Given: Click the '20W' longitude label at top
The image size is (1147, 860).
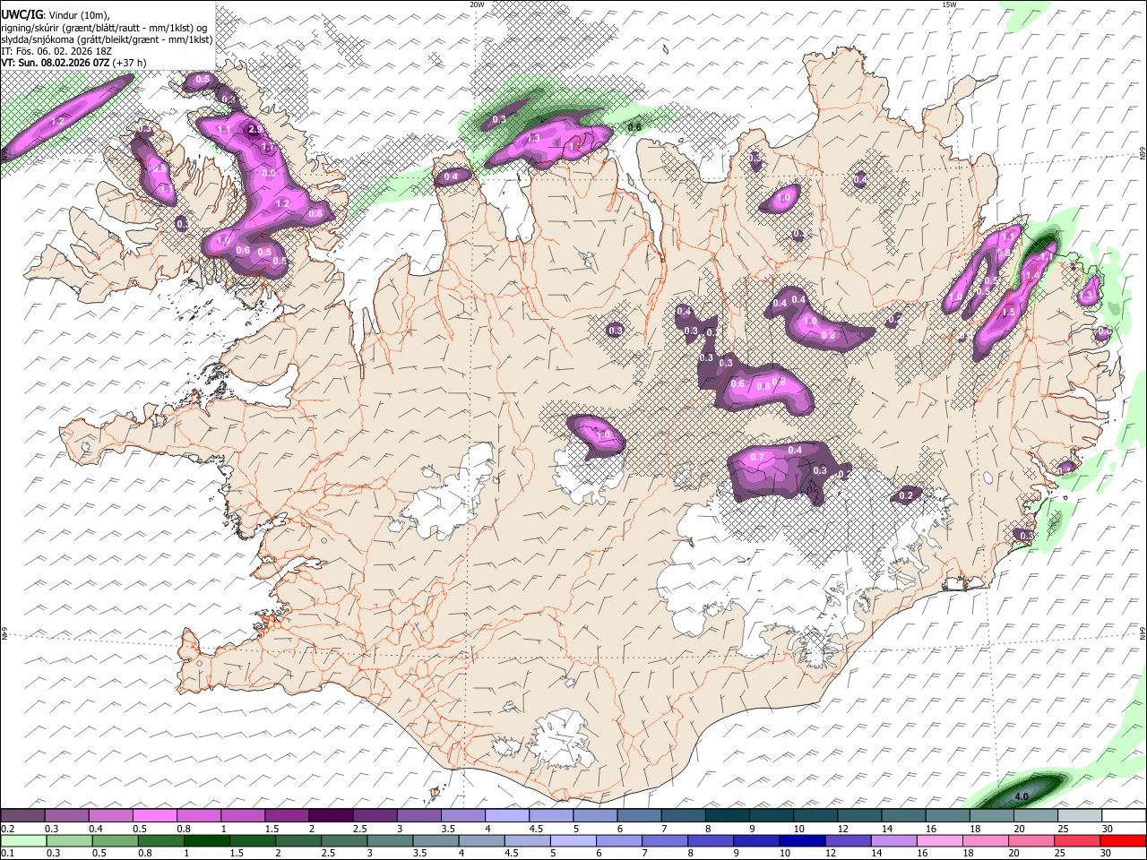Looking at the screenshot, I should click(478, 4).
